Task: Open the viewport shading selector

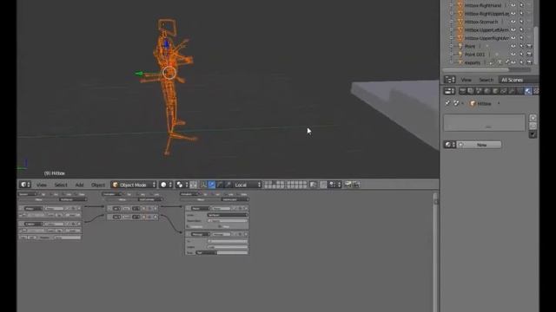Action: (x=166, y=185)
